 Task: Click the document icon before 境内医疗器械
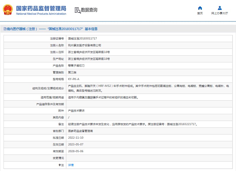[x=5, y=29]
